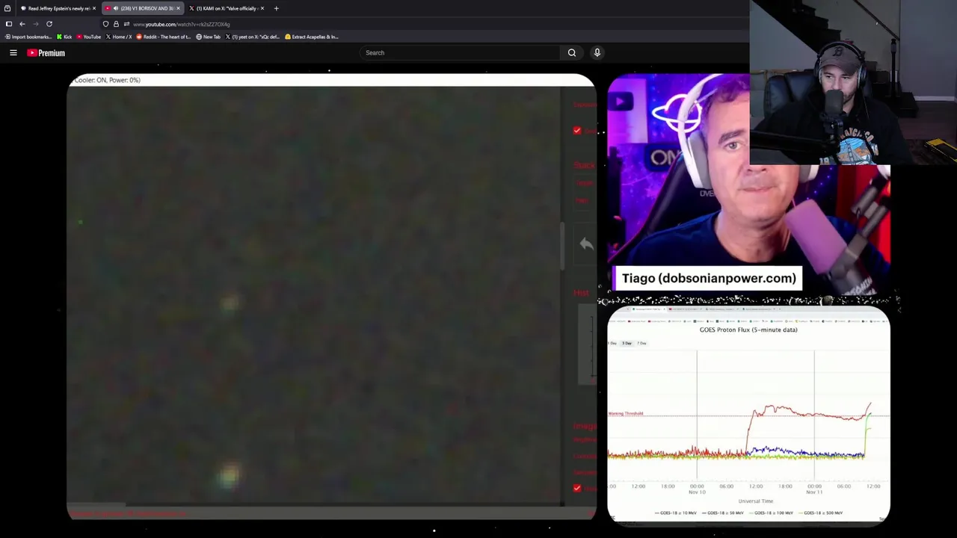Toggle the lower red checkbox in the video
Screen dimensions: 957x538
coord(577,488)
